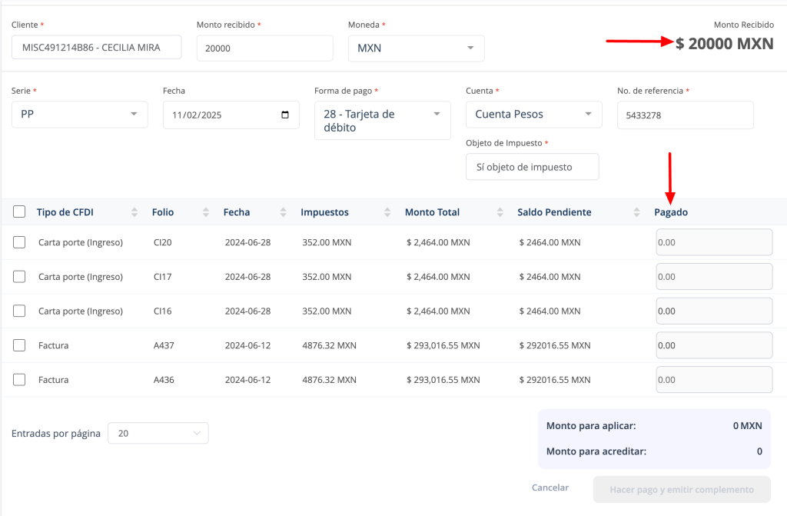The width and height of the screenshot is (787, 516).
Task: Click the Pagado field for folio CI20
Action: 714,242
